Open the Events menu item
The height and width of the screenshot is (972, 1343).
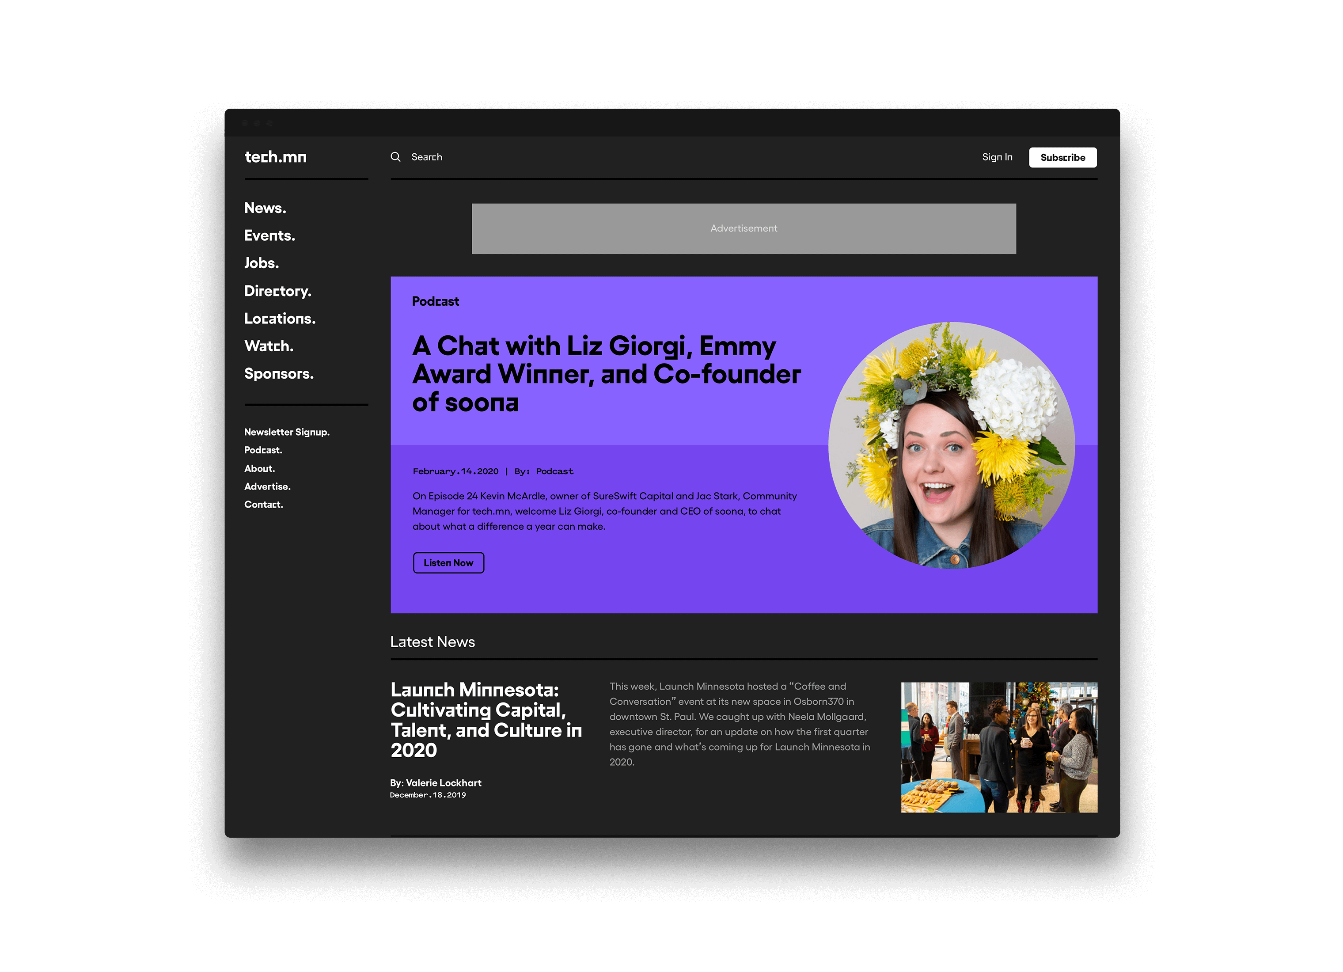(269, 236)
